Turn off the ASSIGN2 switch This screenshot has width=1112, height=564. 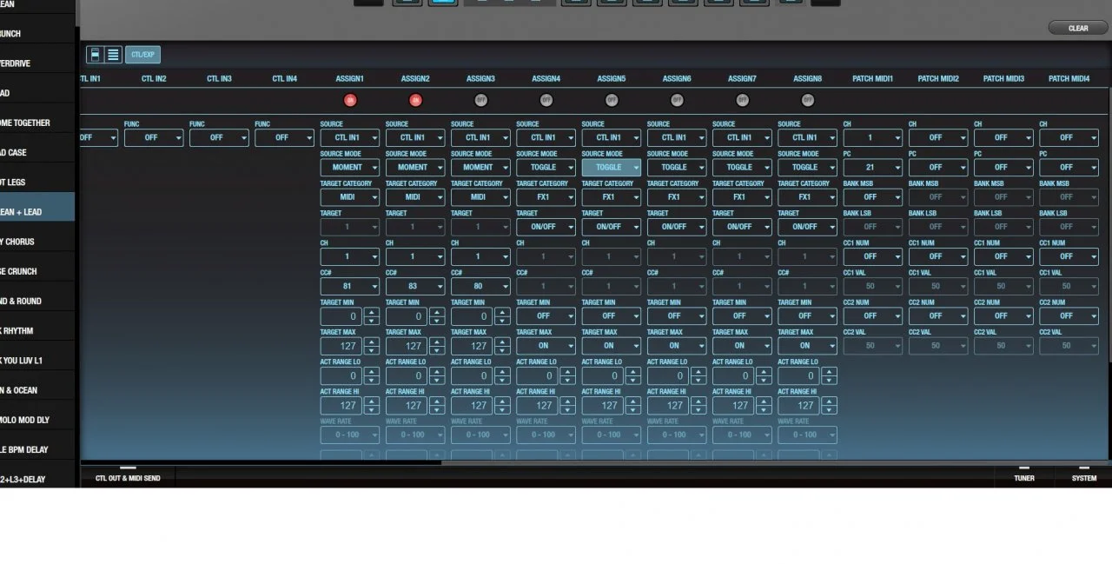click(415, 100)
